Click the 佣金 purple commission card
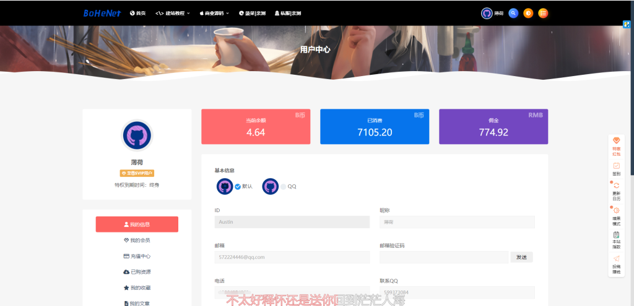 (493, 126)
